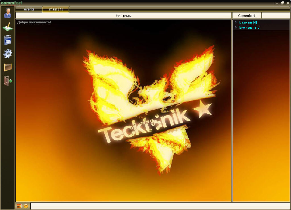Click the 'Добро пожаловать!' welcome text

point(34,22)
